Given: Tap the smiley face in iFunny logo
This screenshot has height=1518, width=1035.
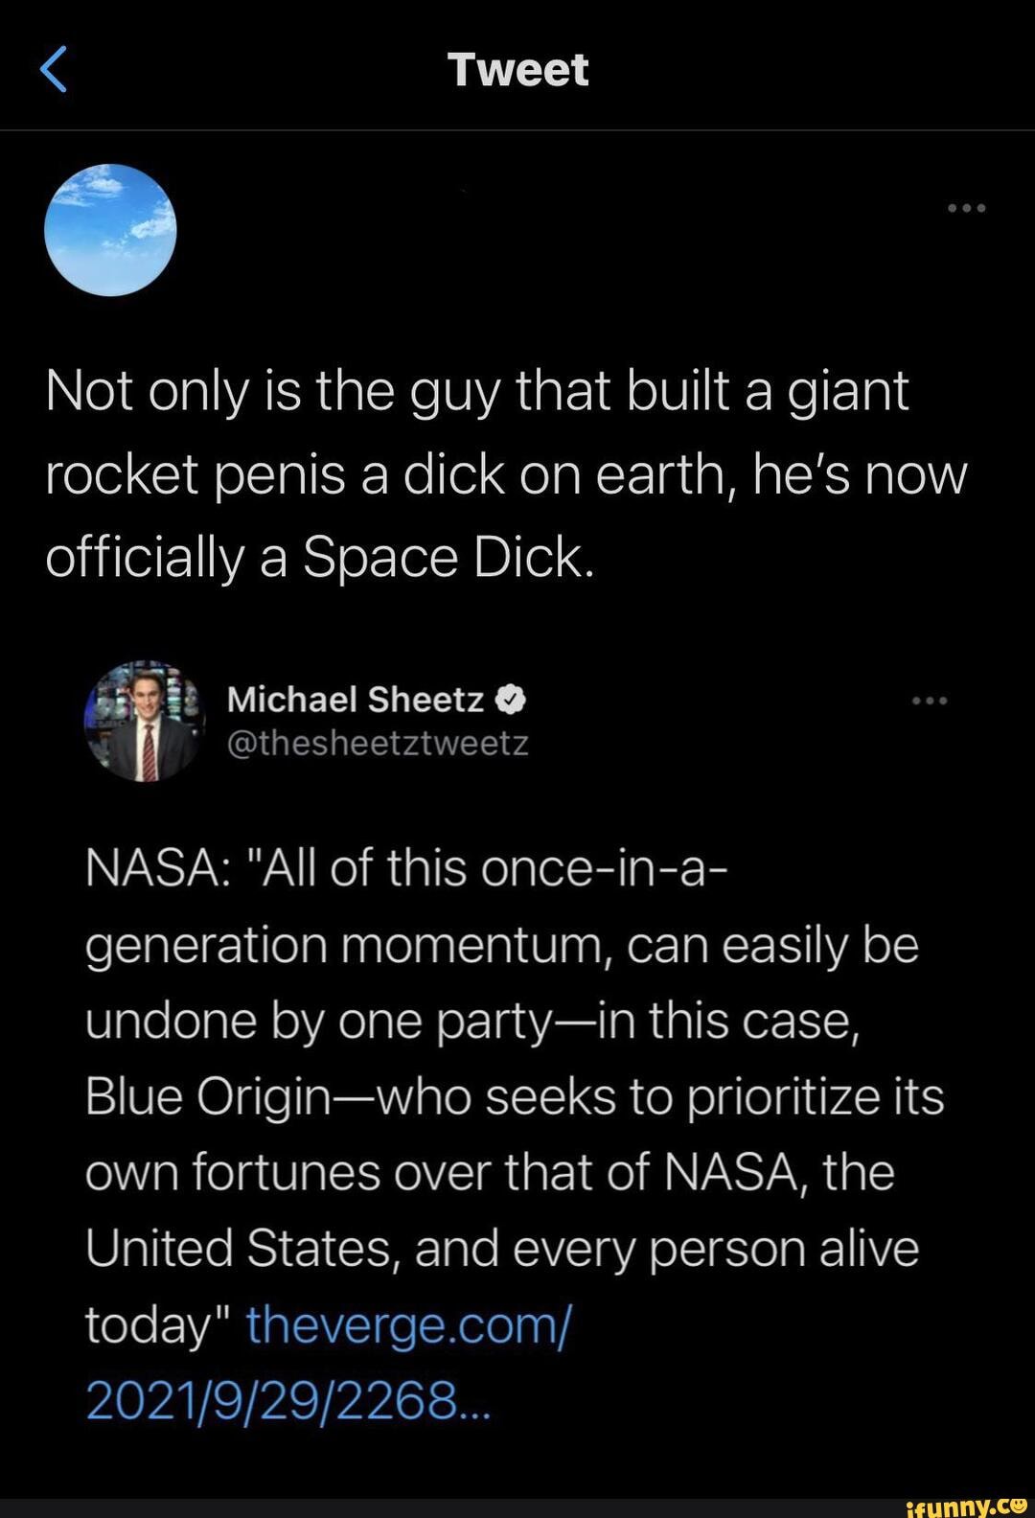Looking at the screenshot, I should 1018,1506.
